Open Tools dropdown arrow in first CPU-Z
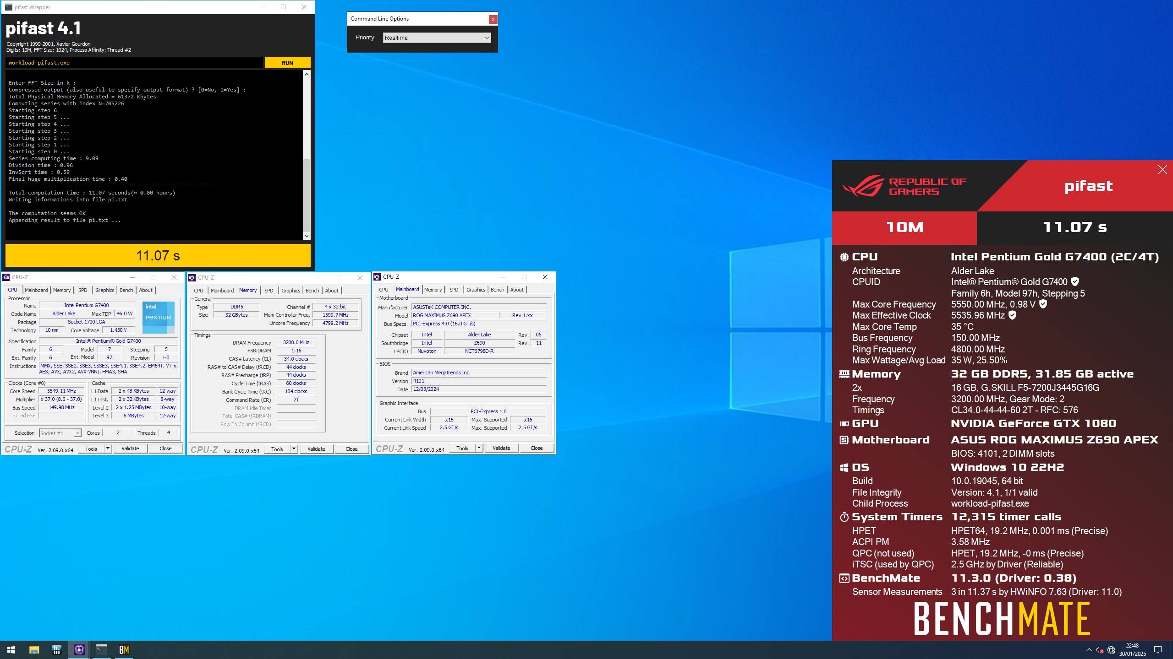1173x659 pixels. tap(108, 448)
